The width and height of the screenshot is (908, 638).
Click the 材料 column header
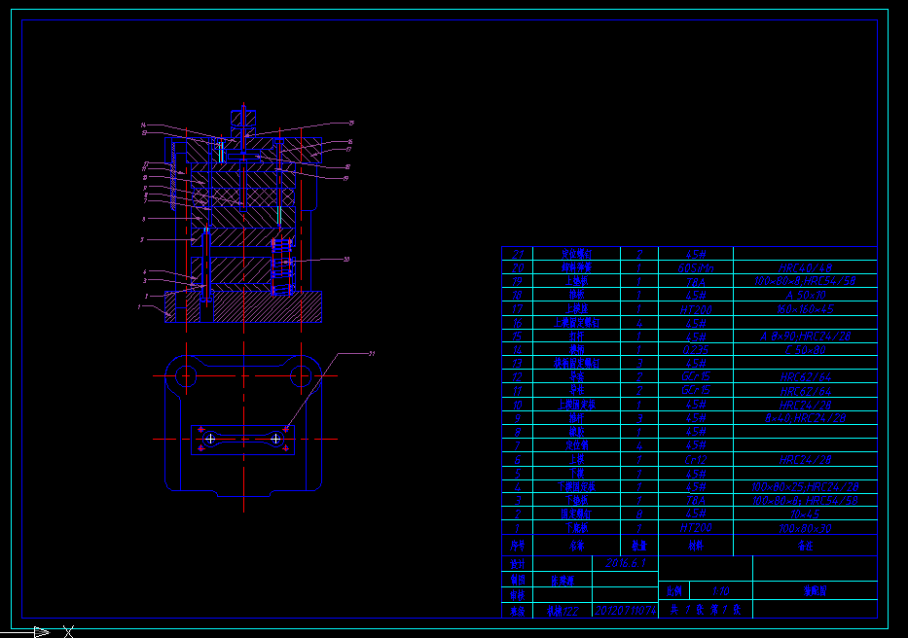tap(696, 546)
